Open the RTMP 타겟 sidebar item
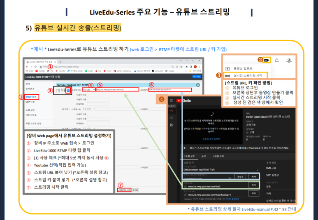 (31, 97)
